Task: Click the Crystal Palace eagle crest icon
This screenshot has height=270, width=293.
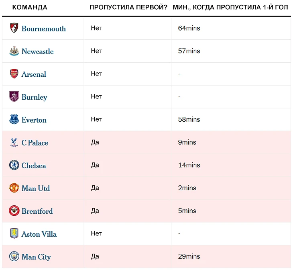Action: pos(14,142)
